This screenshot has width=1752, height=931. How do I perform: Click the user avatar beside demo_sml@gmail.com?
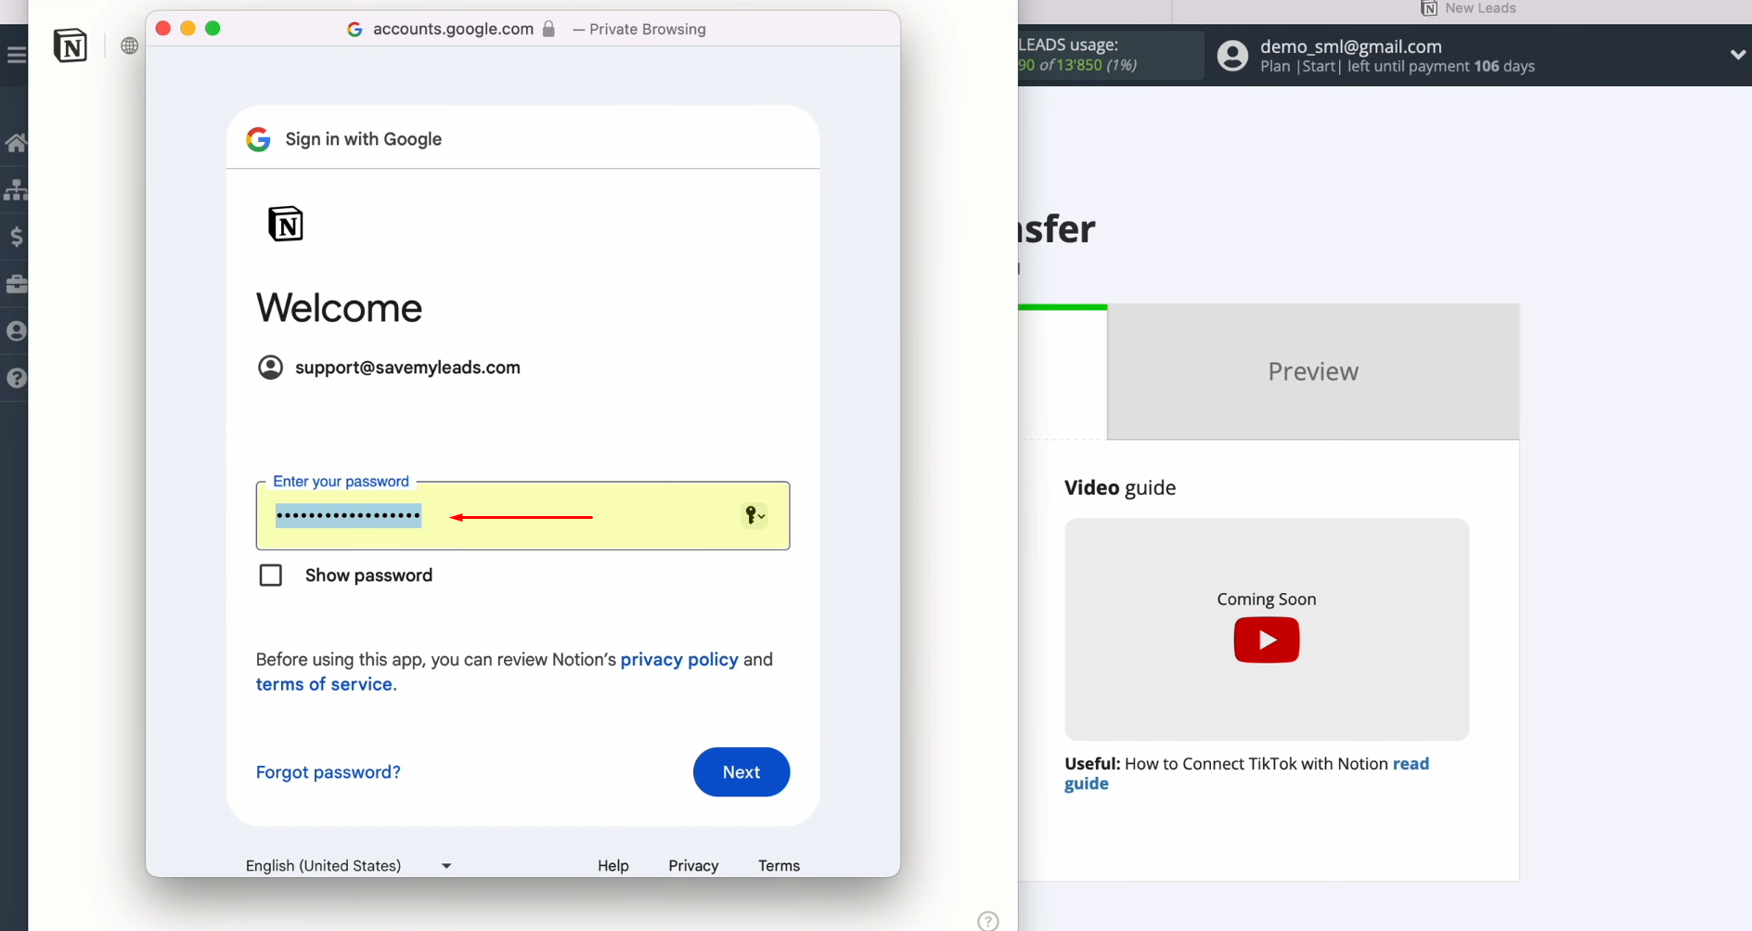point(1232,56)
